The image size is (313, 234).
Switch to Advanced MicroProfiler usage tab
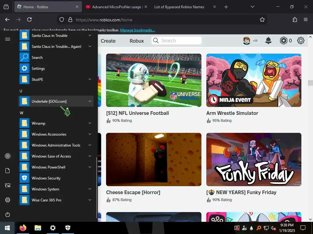116,7
